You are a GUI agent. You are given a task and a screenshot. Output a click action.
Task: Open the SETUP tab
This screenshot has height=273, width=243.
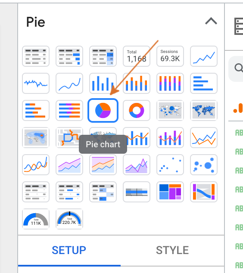pos(69,250)
